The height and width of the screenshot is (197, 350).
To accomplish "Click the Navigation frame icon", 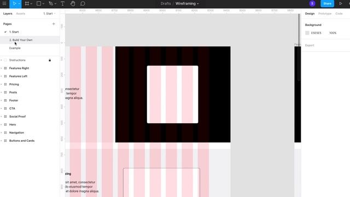I will click(5, 132).
